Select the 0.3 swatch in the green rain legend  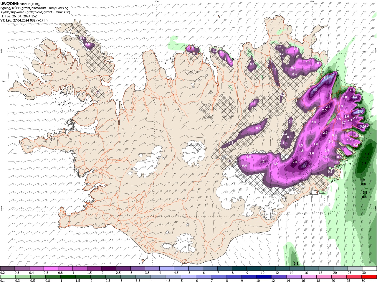(23, 277)
